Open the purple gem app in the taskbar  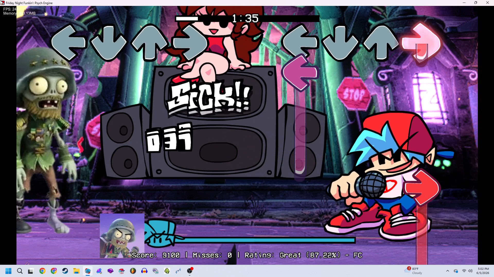(110, 271)
